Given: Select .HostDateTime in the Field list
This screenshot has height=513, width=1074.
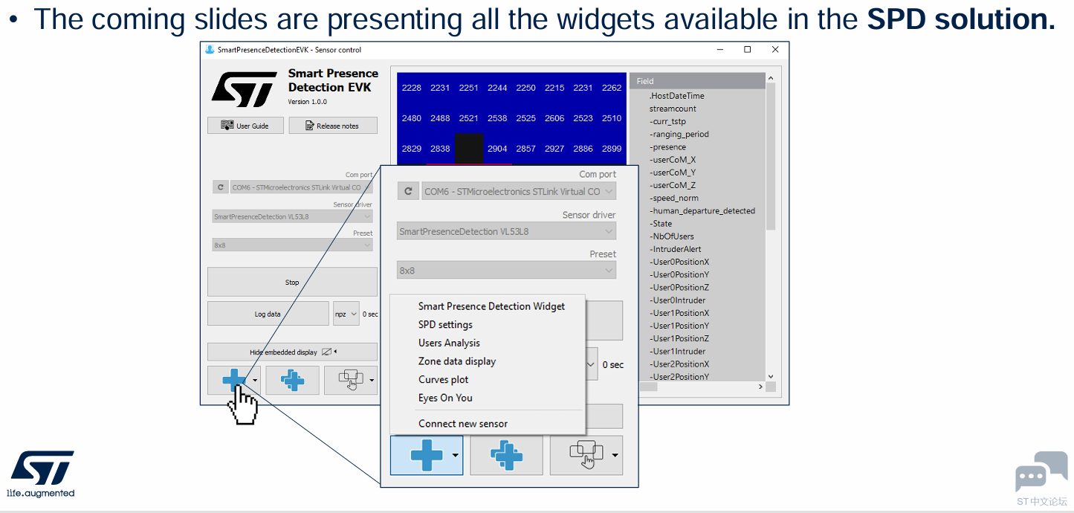Looking at the screenshot, I should point(676,96).
